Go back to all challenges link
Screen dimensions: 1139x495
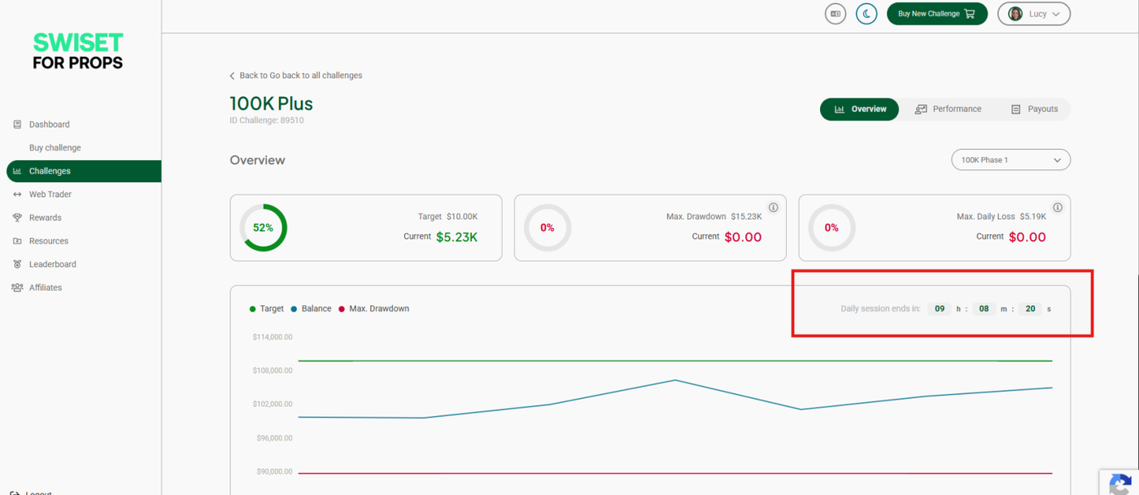[296, 76]
